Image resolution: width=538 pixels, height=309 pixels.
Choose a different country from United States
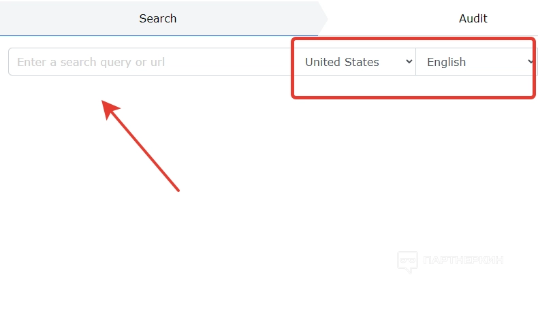[356, 62]
